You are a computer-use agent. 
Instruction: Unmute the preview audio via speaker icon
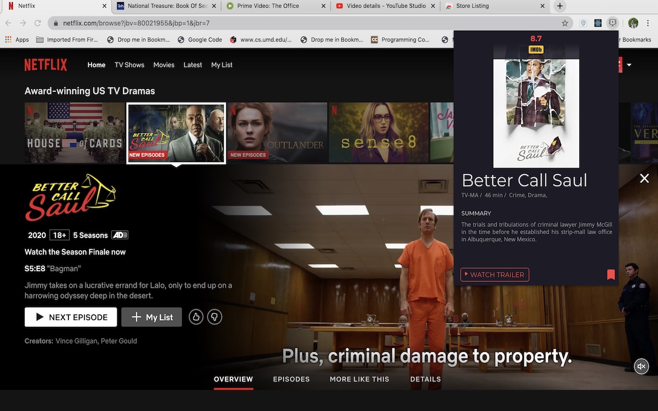pos(641,366)
